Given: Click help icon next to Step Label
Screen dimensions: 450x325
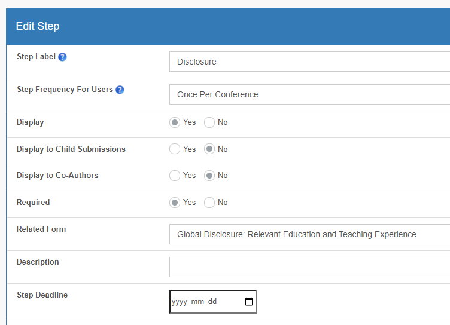Looking at the screenshot, I should [63, 57].
